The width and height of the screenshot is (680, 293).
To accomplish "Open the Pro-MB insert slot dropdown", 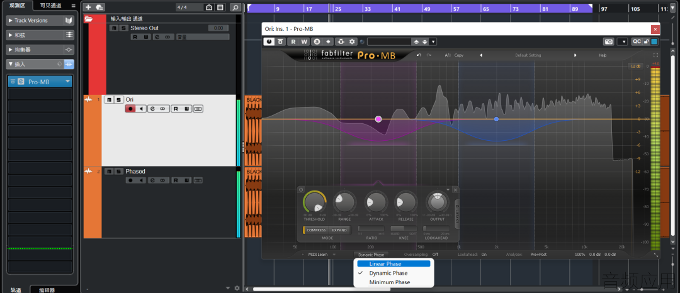I will click(x=67, y=81).
